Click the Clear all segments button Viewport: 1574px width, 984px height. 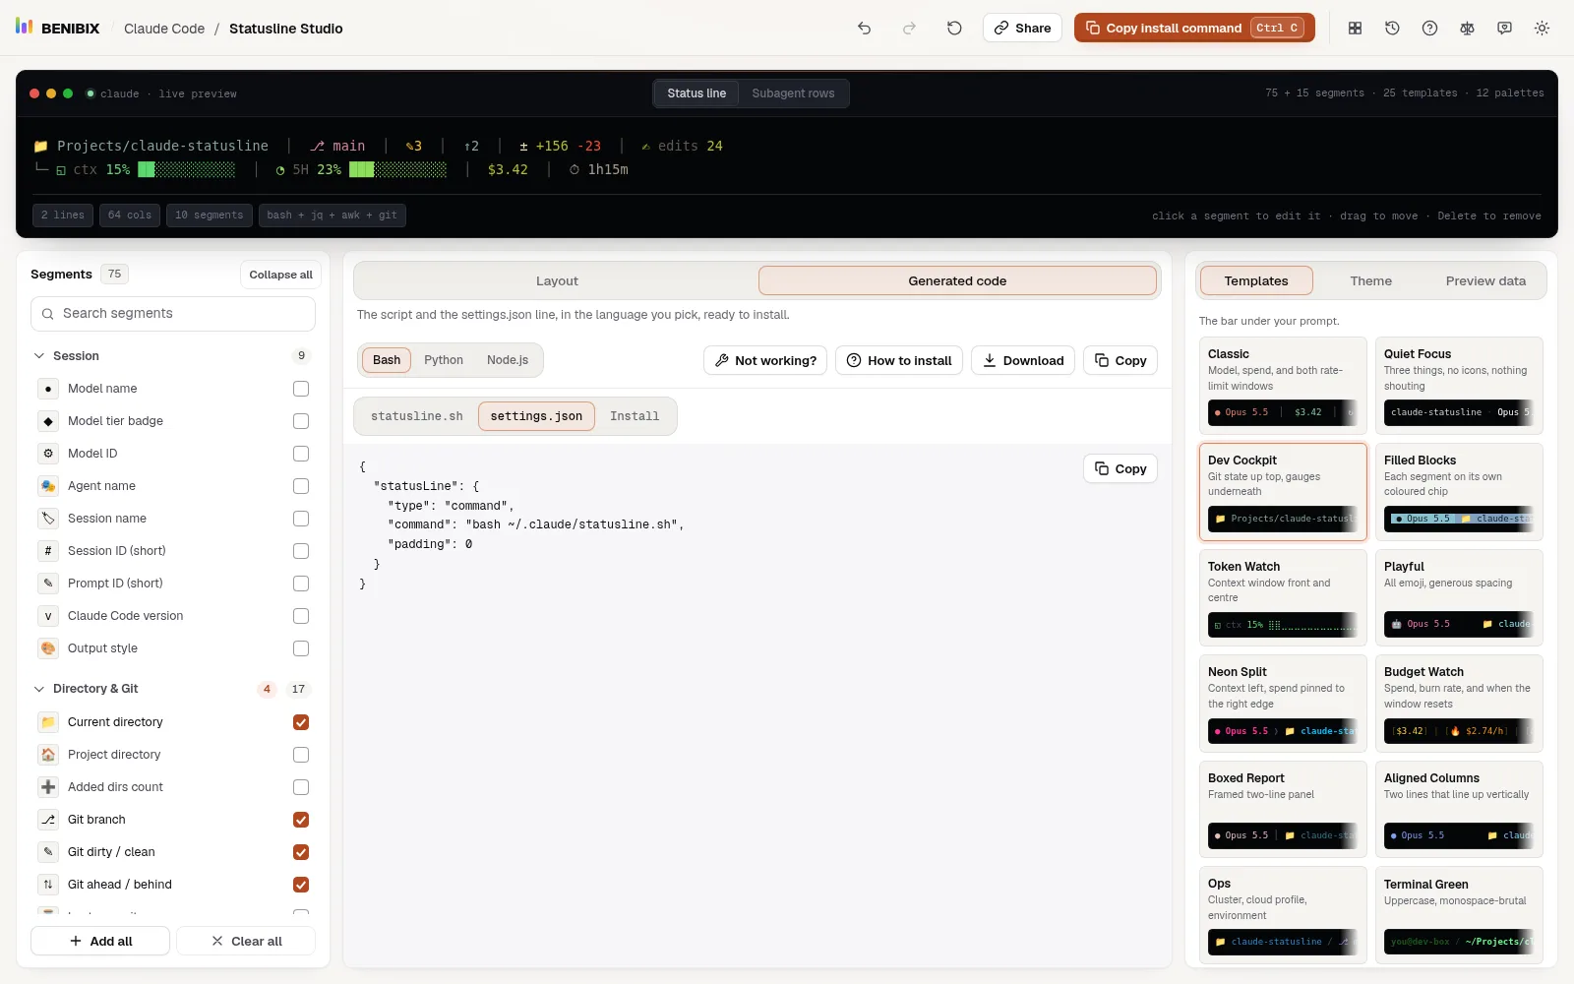pos(246,941)
